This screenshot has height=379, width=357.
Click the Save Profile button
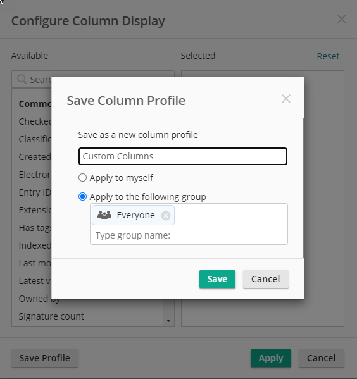click(45, 358)
